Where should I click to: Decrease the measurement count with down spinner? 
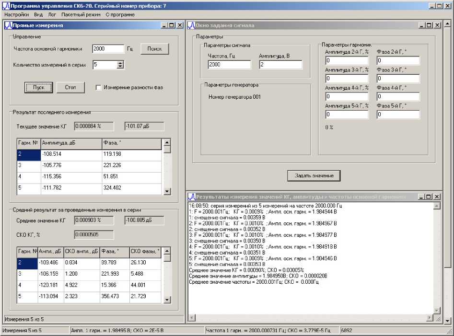point(120,67)
